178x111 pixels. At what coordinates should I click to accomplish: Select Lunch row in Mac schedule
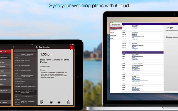[x=143, y=48]
